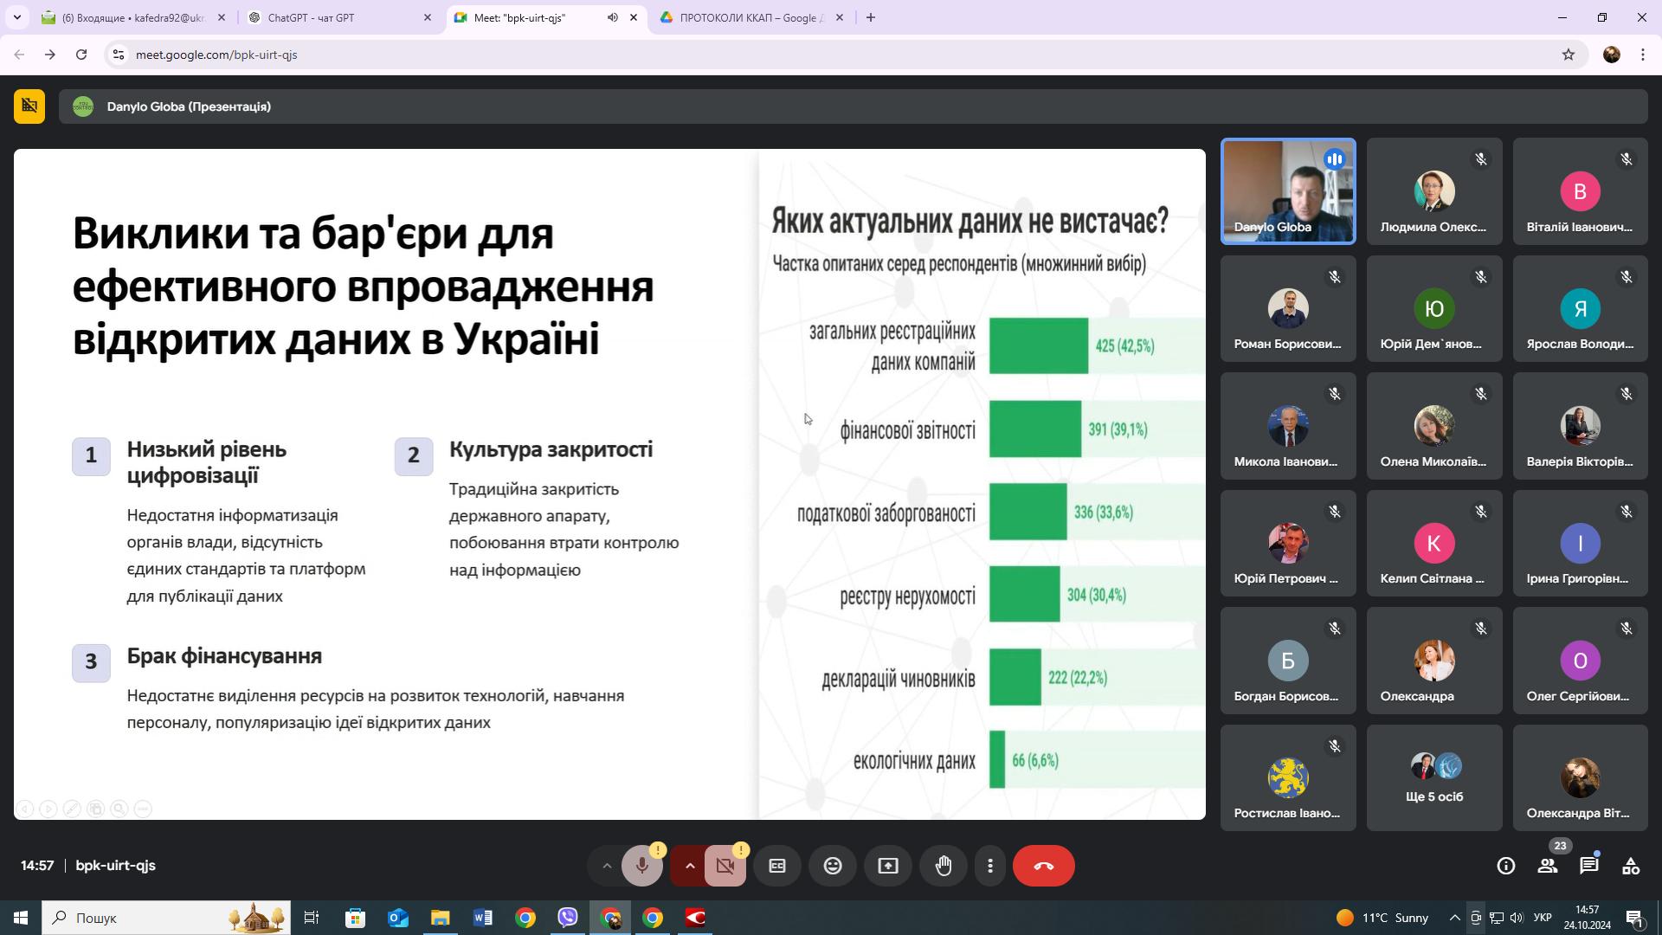Open the chat panel icon
Viewport: 1662px width, 935px height.
[1588, 866]
